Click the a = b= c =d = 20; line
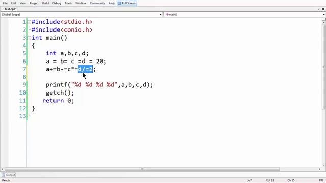This screenshot has width=326, height=183. point(76,62)
